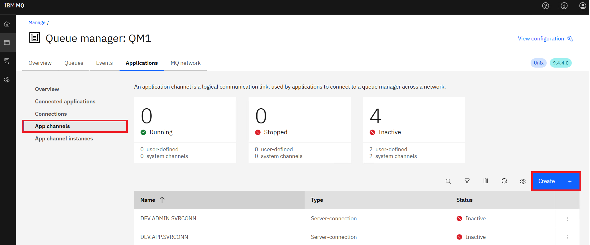Open the third sidebar icon below Manage
Viewport: 590px width, 245px height.
point(7,61)
